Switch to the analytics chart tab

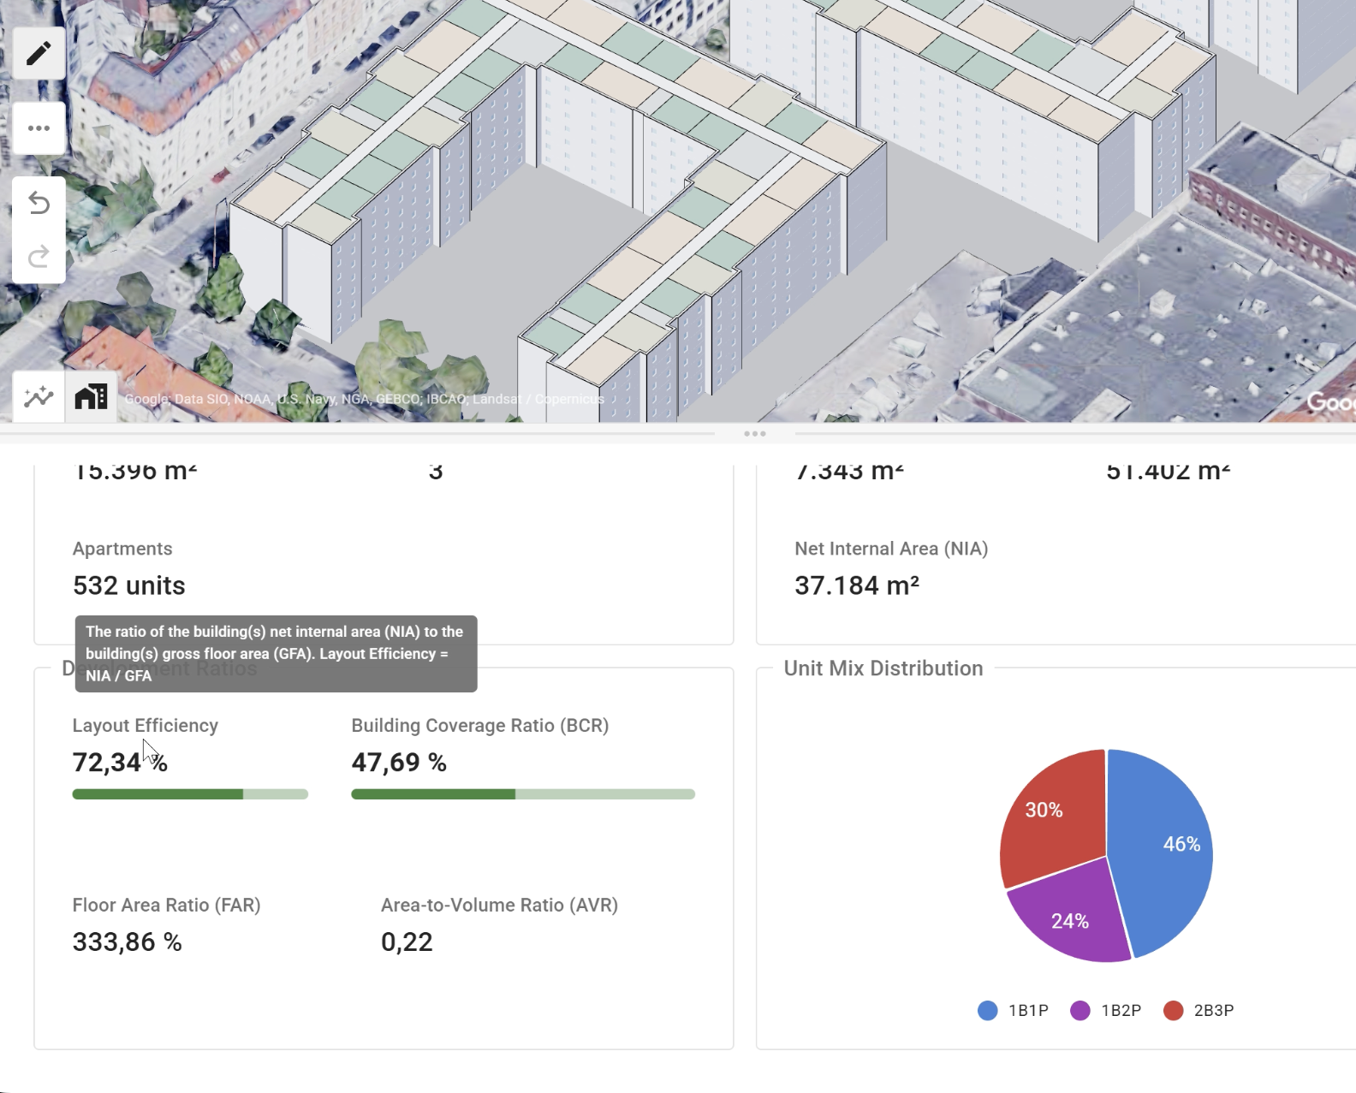39,397
